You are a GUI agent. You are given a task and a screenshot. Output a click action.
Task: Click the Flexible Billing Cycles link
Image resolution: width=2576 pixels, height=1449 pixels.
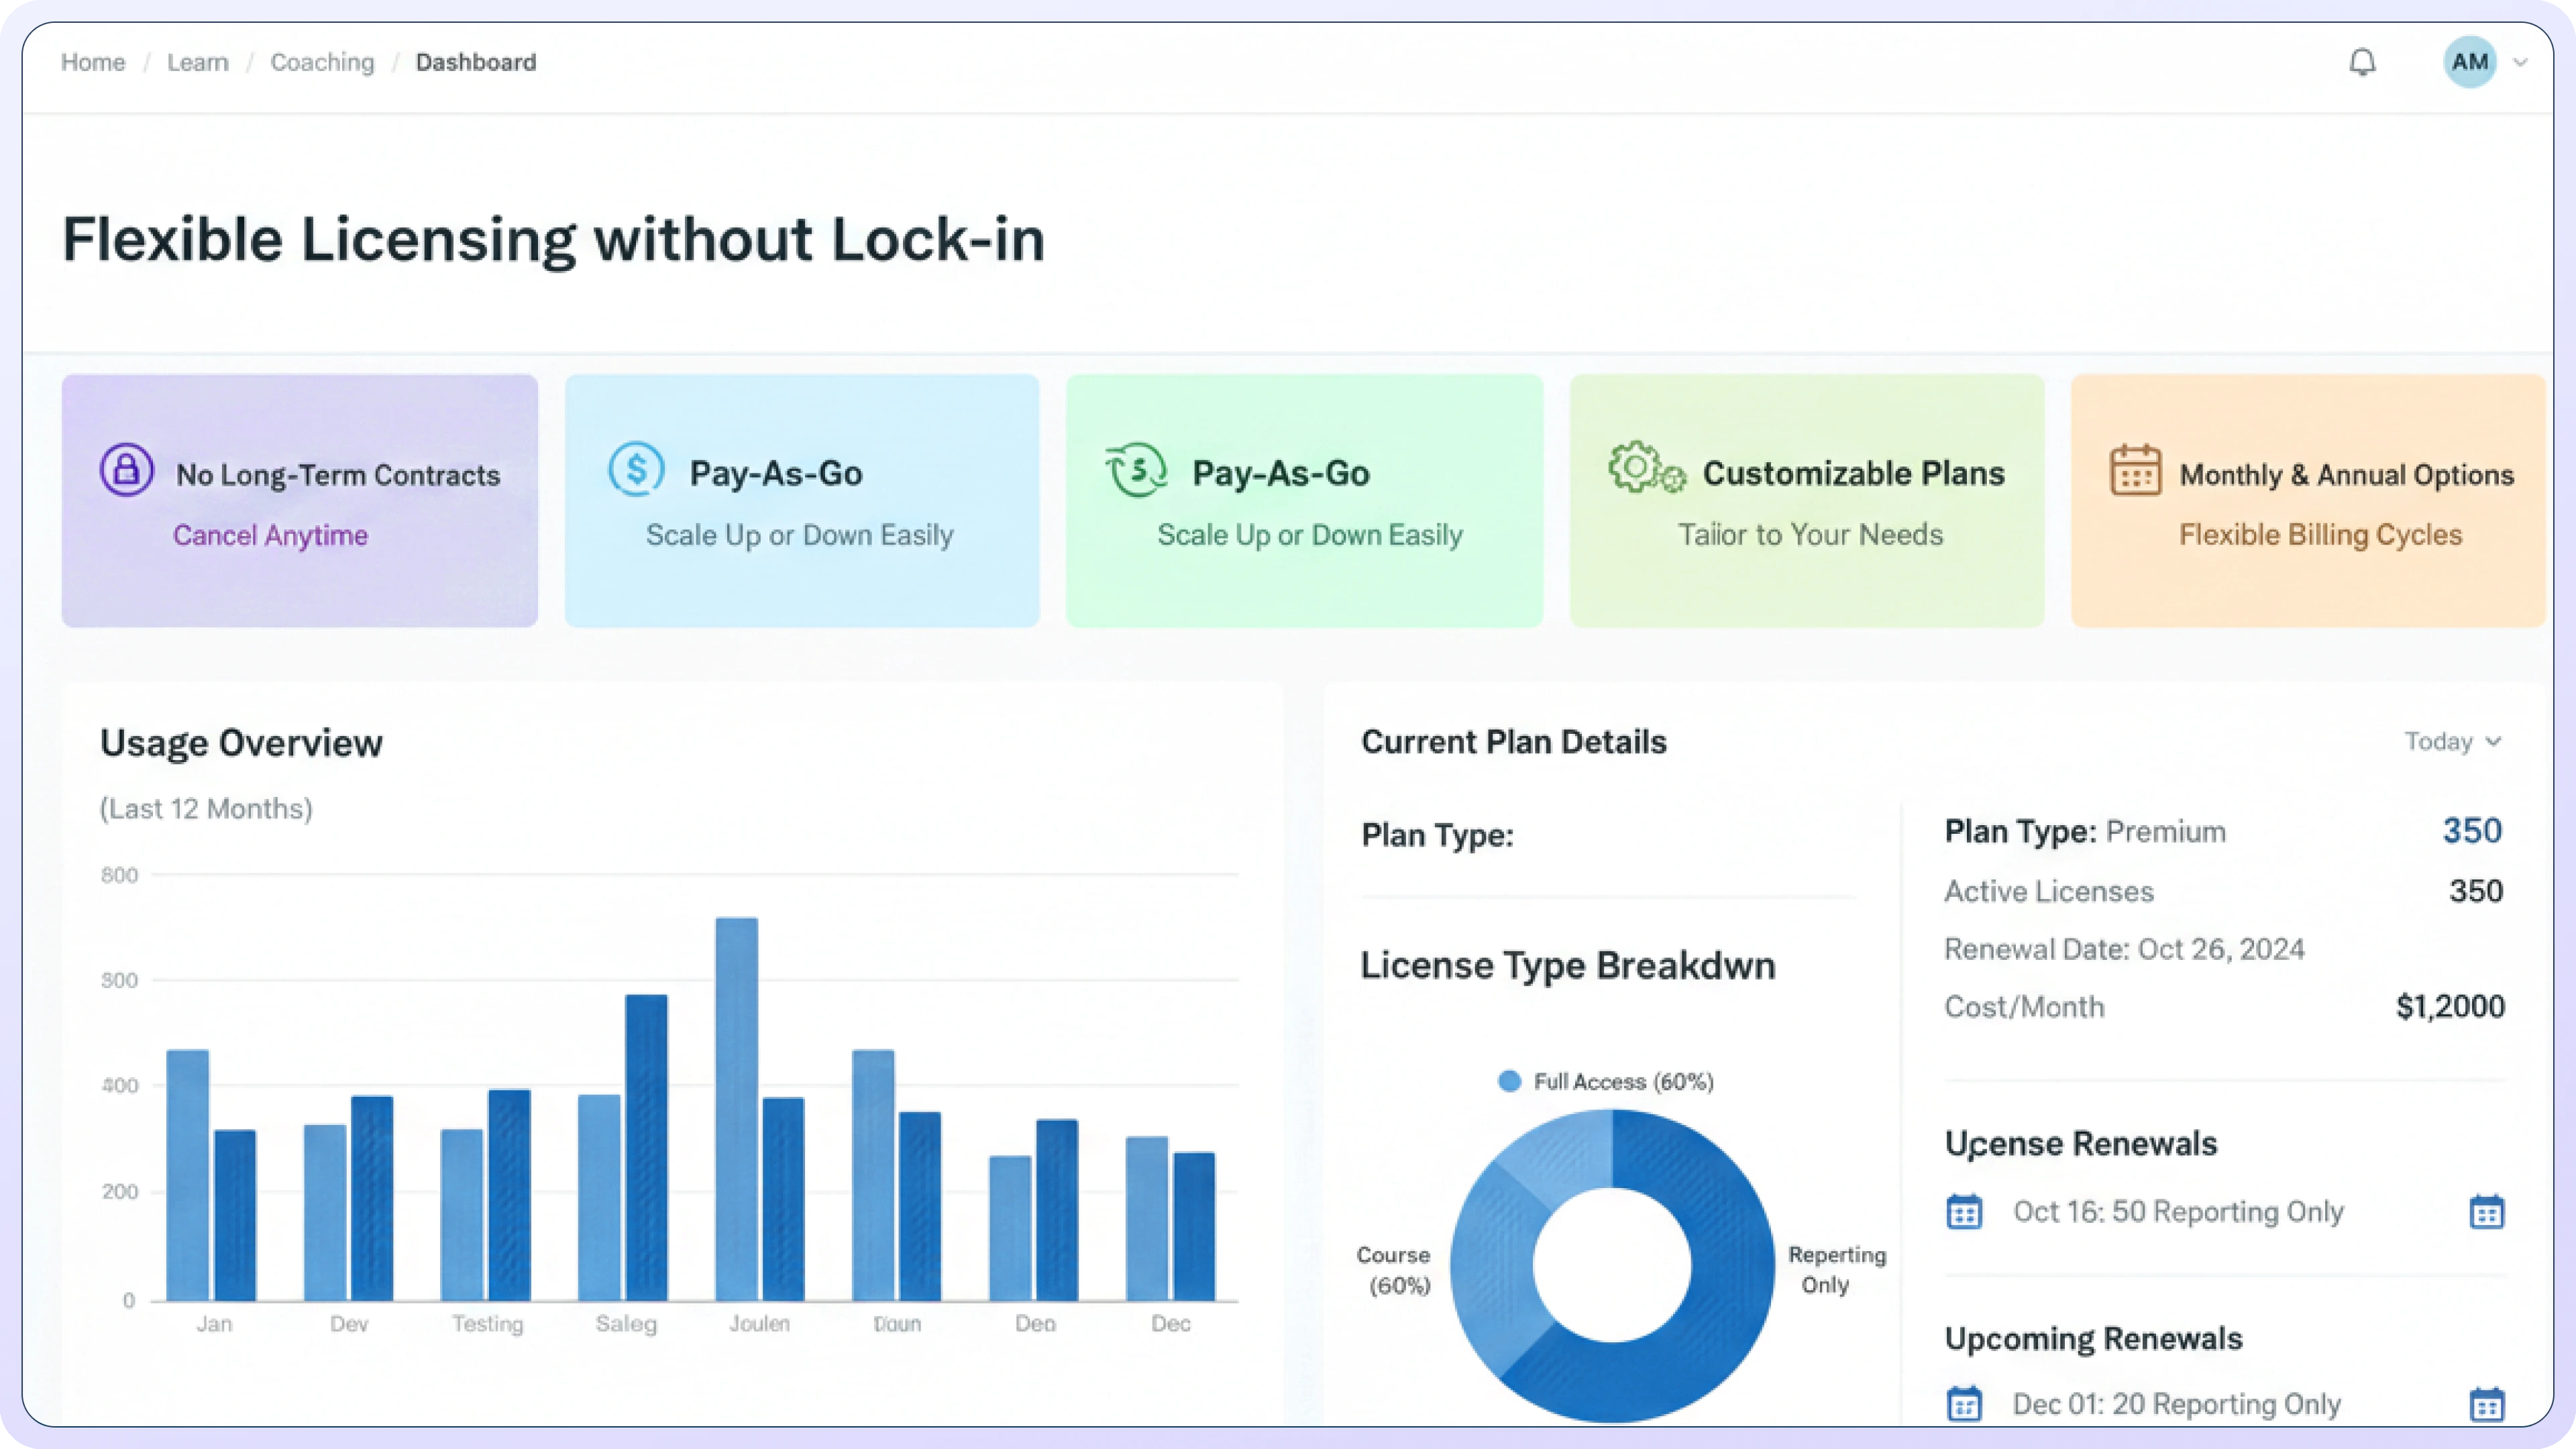point(2320,535)
